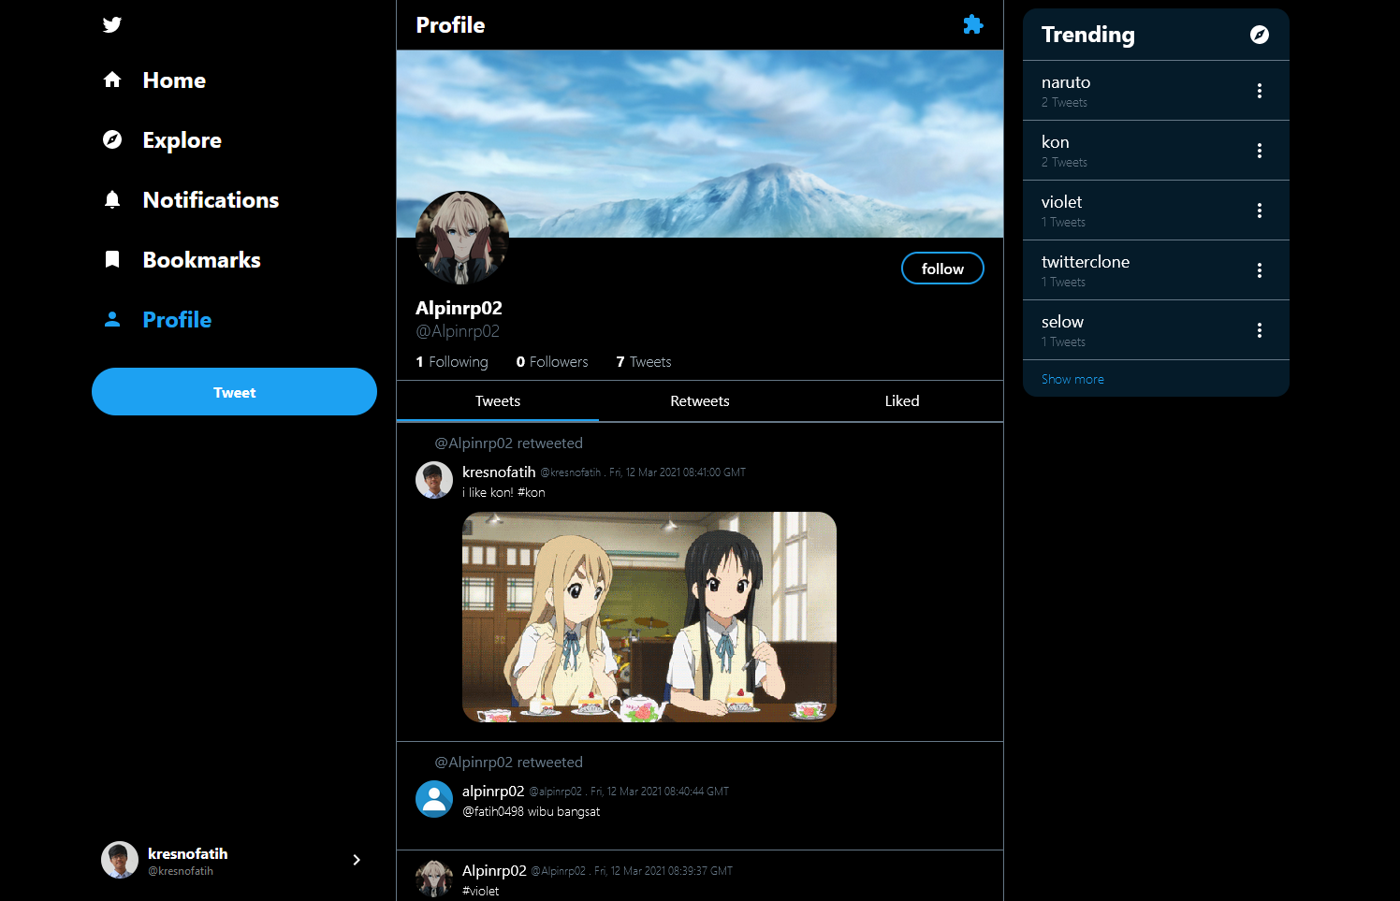Viewport: 1400px width, 901px height.
Task: Click the Notifications bell icon
Action: click(112, 199)
